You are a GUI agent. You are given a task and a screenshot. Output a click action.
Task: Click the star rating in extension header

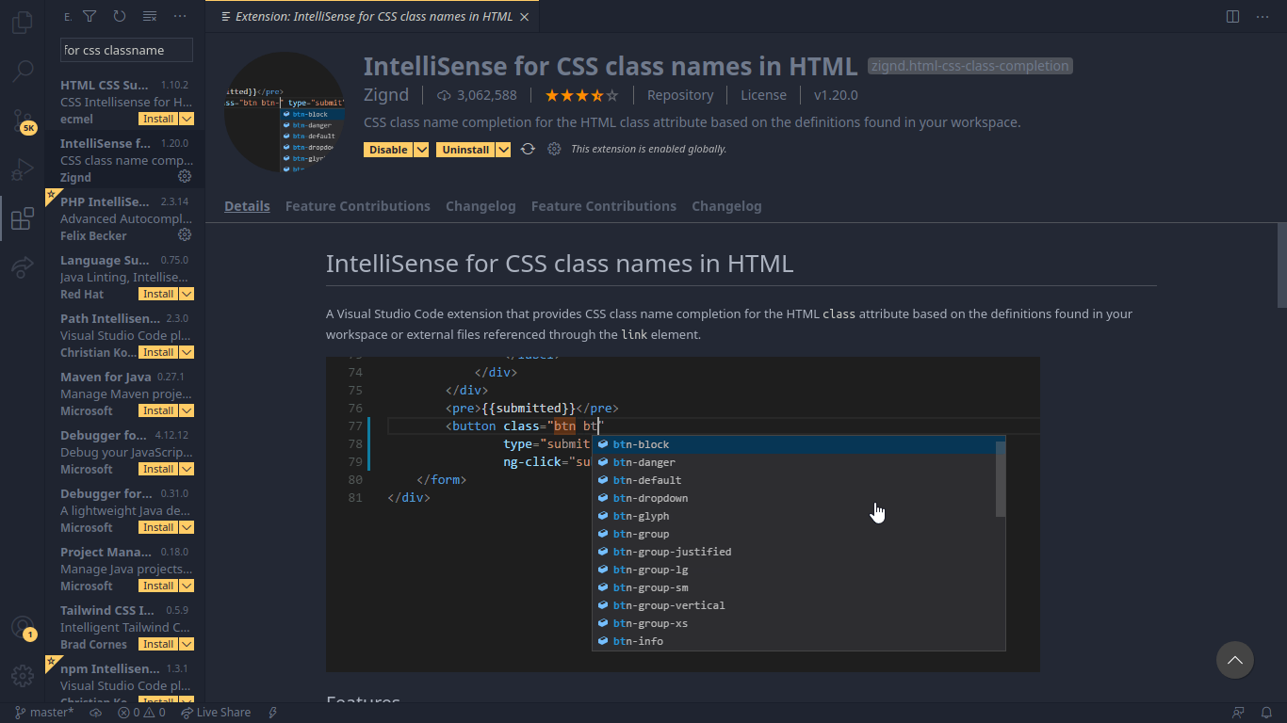coord(582,95)
